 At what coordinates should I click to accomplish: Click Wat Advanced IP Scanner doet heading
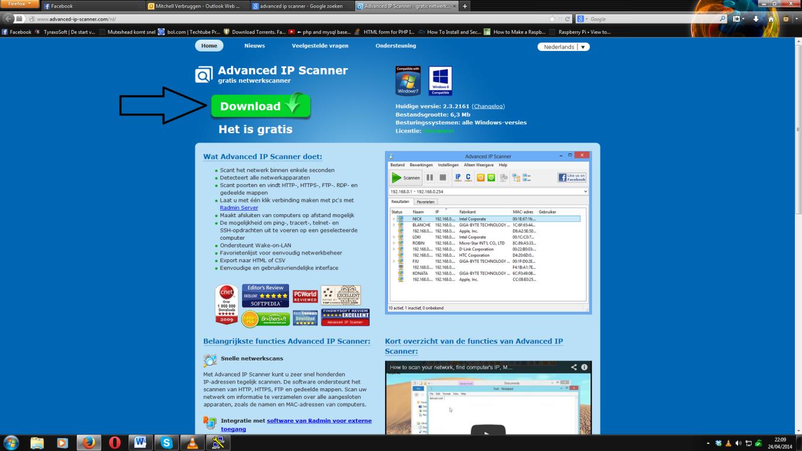(262, 157)
